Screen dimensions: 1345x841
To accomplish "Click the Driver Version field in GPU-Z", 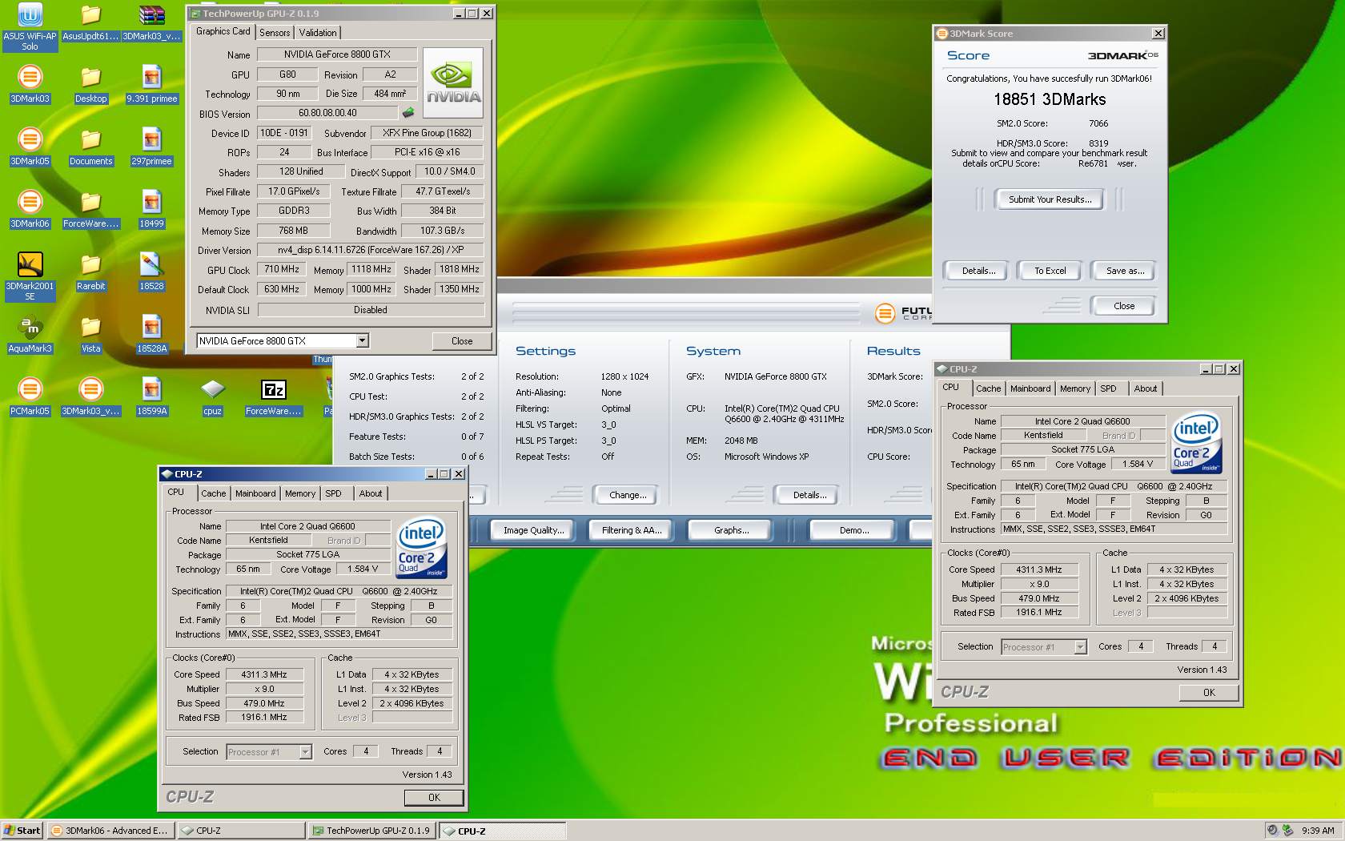I will pos(371,250).
